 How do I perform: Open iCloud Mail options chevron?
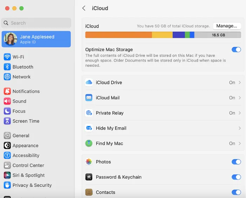click(240, 98)
